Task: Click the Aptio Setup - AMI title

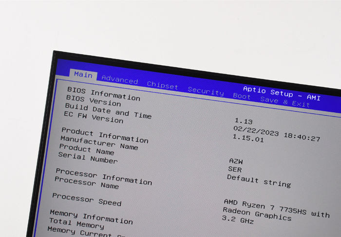Action: pos(282,93)
